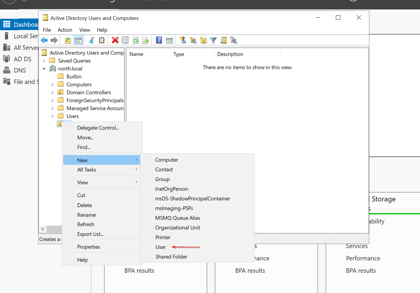The image size is (420, 293).
Task: Click the Paste clipboard toolbar icon
Action: pos(102,40)
